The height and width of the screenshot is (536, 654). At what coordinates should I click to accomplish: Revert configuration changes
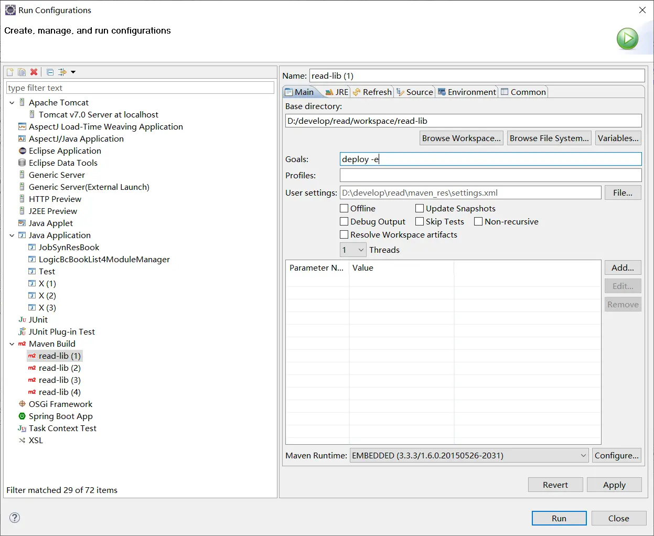555,485
